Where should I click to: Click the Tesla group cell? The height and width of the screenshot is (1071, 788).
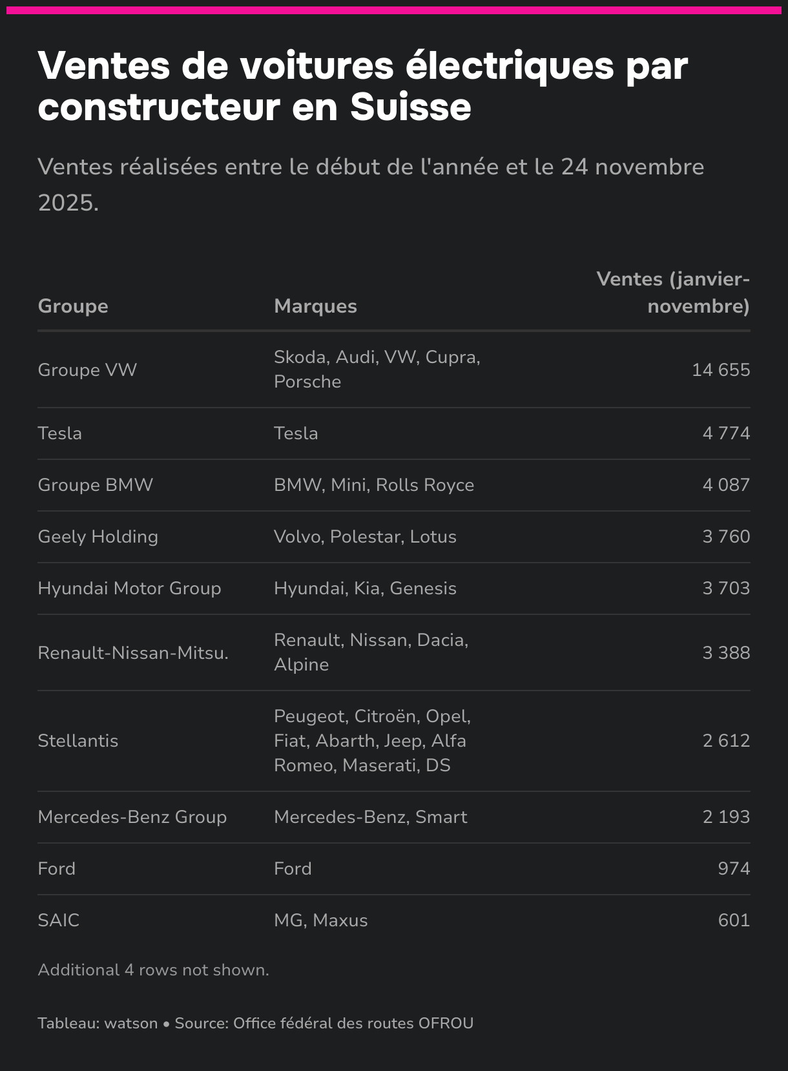59,433
